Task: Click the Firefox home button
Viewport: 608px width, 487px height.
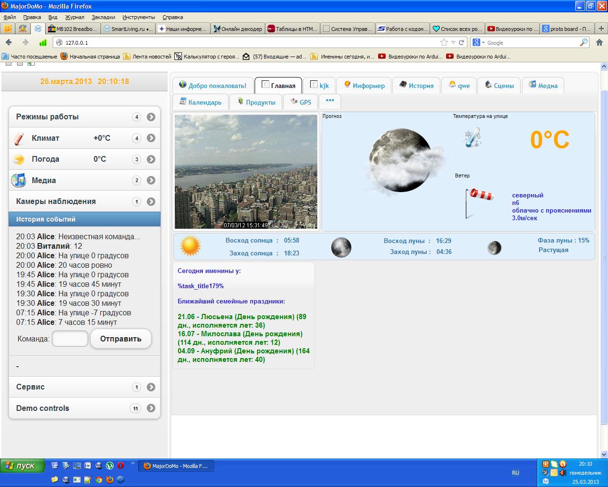Action: tap(599, 42)
